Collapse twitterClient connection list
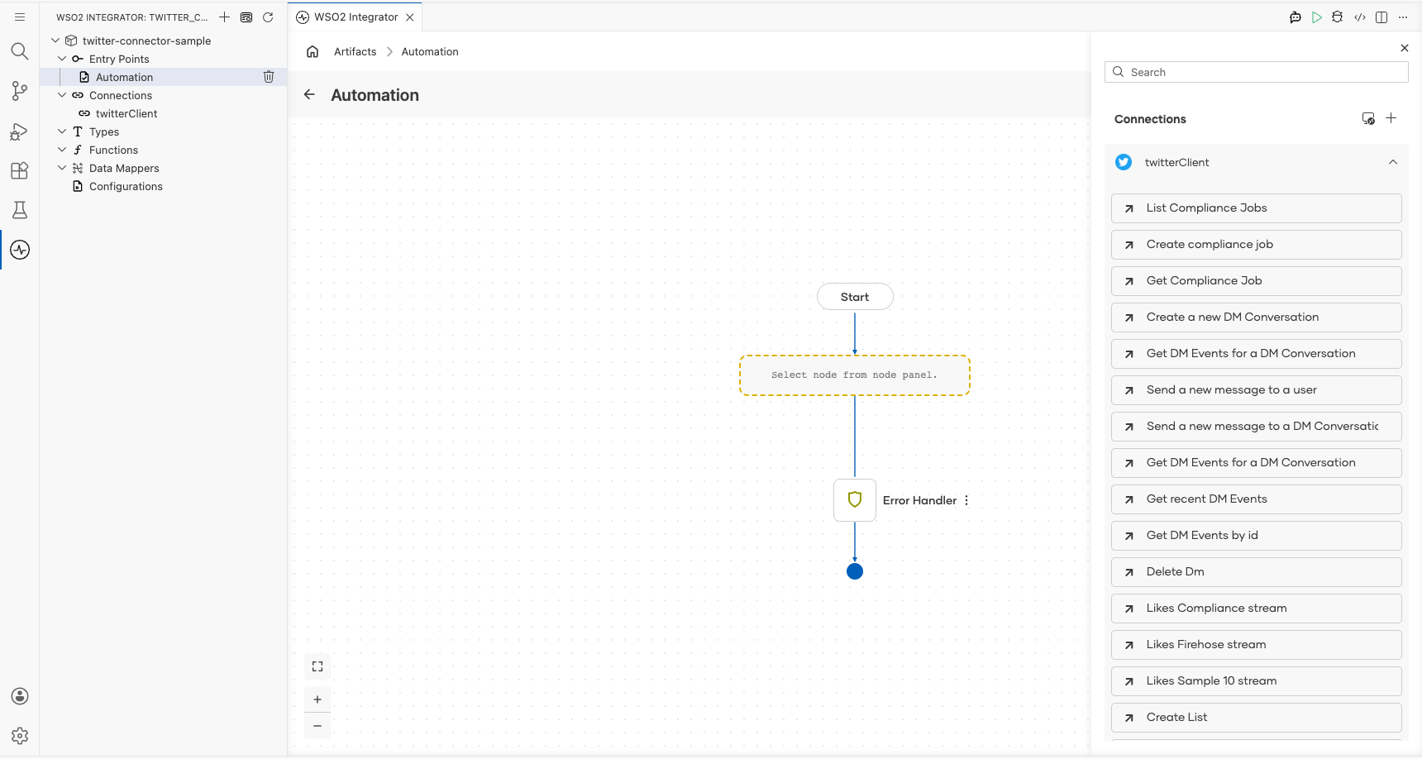 [1393, 162]
